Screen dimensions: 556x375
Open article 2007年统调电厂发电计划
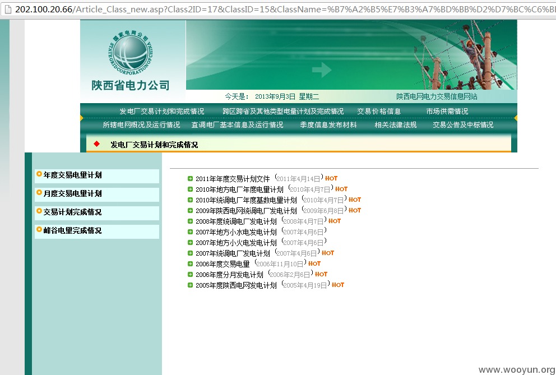tap(233, 253)
